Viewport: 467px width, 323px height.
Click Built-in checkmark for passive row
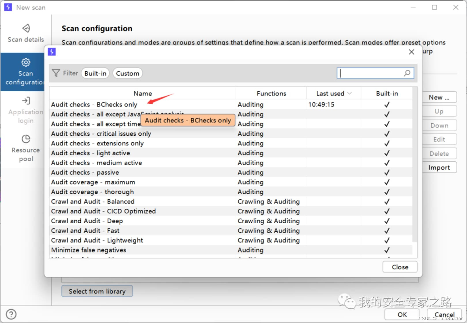click(387, 172)
